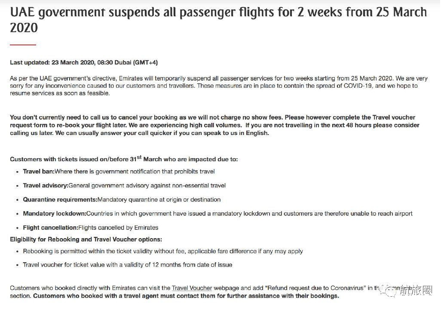The height and width of the screenshot is (310, 447).
Task: Click the bold travel agent contact sentence
Action: 186,296
